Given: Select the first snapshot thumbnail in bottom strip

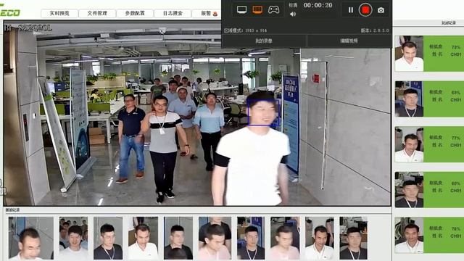Looking at the screenshot, I should coord(31,239).
